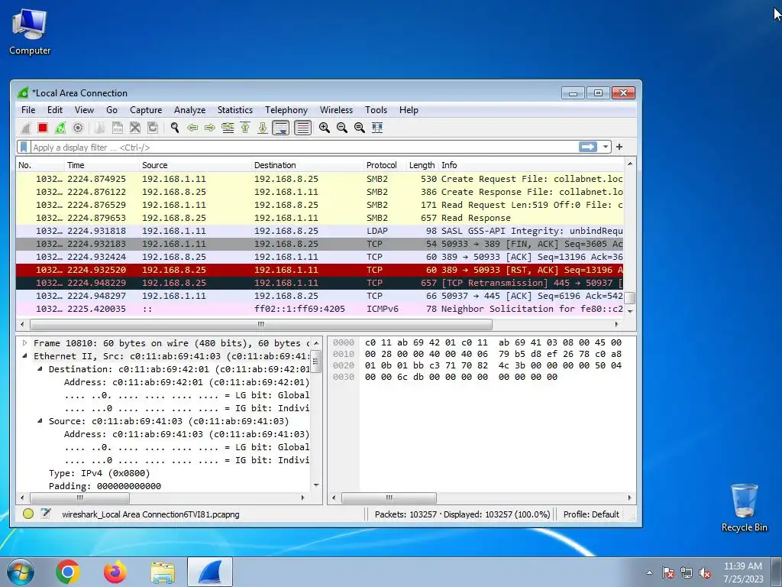
Task: Find a packet with magnifier icon
Action: click(x=175, y=128)
